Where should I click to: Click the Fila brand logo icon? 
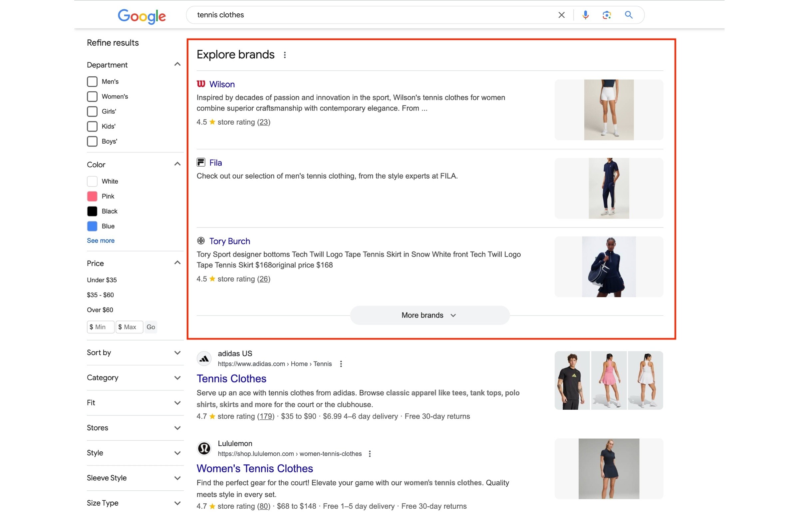pyautogui.click(x=201, y=162)
